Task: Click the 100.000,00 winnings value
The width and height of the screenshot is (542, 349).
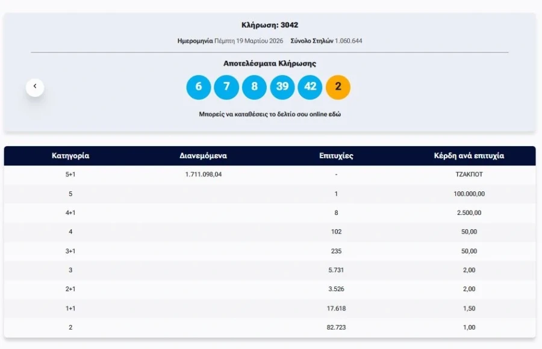Action: 469,194
